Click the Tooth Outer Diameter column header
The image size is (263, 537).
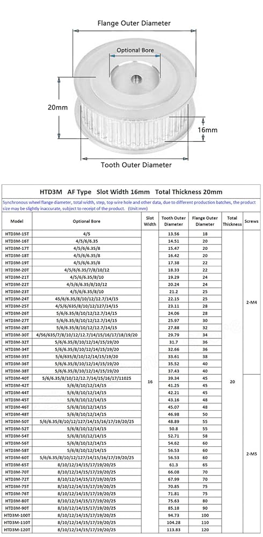173,221
